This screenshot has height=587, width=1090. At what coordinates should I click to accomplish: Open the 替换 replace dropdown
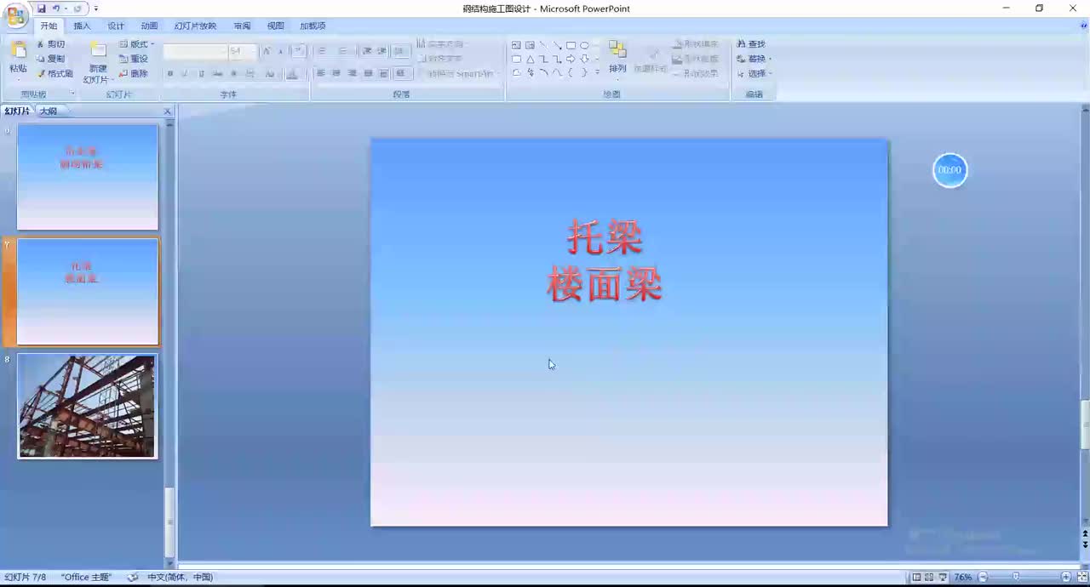click(x=754, y=59)
